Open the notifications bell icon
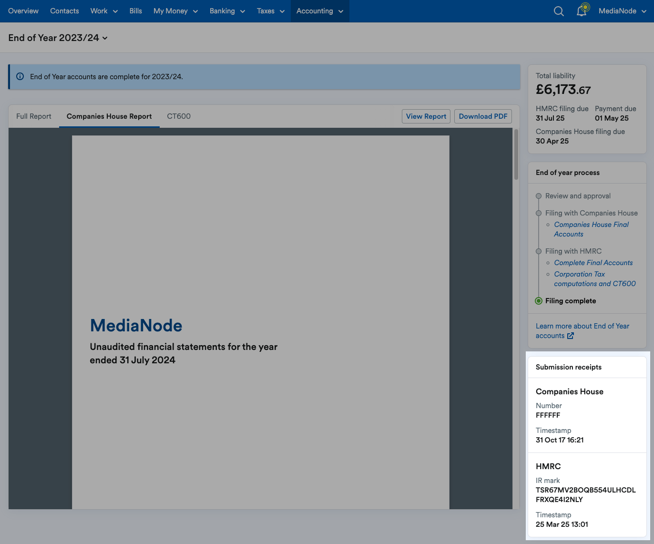 pyautogui.click(x=582, y=10)
